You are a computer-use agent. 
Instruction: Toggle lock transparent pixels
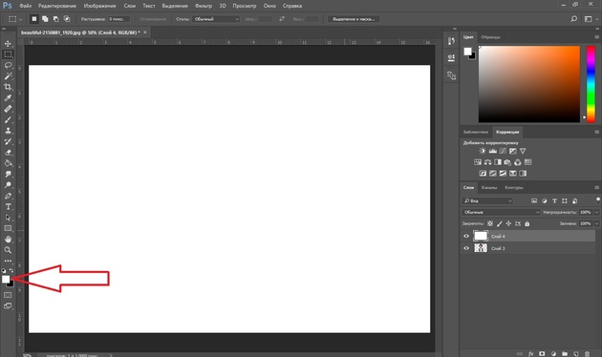490,223
